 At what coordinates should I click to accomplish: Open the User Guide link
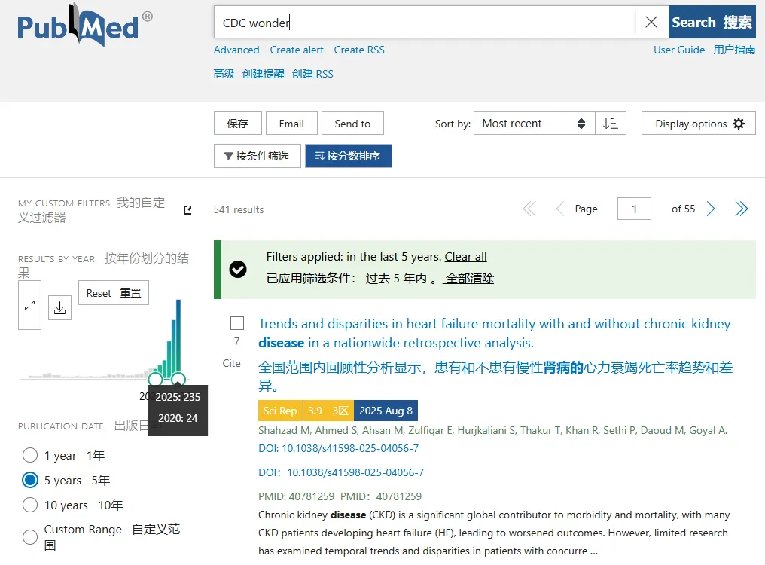click(x=679, y=50)
